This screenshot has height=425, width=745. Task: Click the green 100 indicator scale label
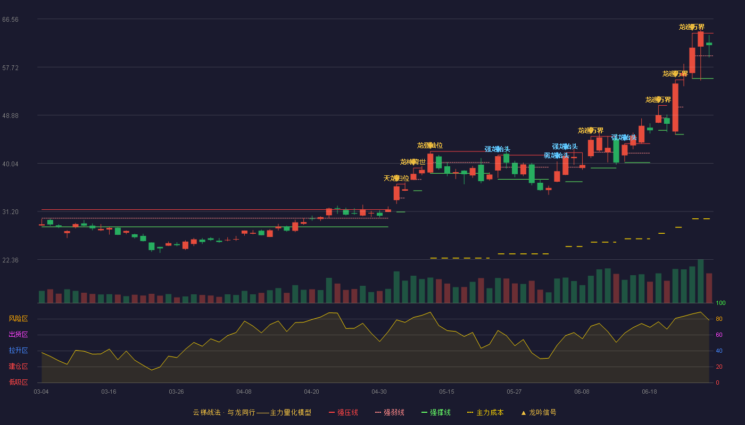pos(721,303)
